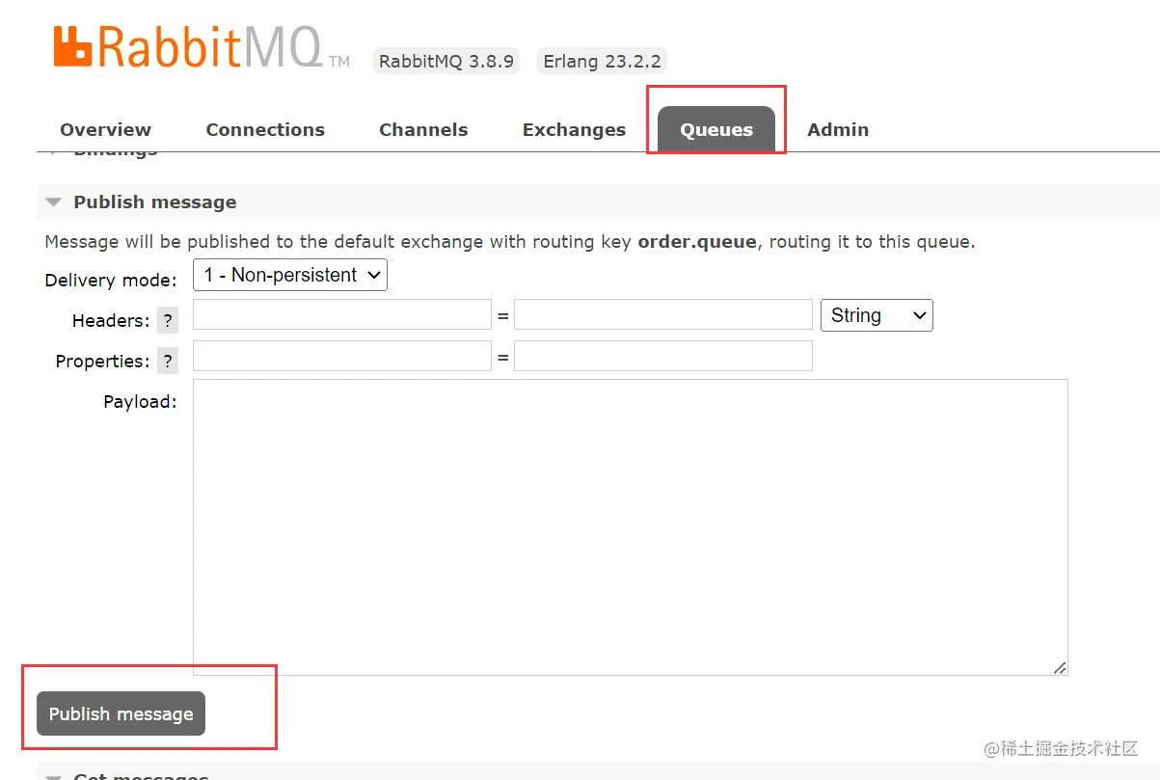1160x780 pixels.
Task: Switch to the Connections tab
Action: (265, 130)
